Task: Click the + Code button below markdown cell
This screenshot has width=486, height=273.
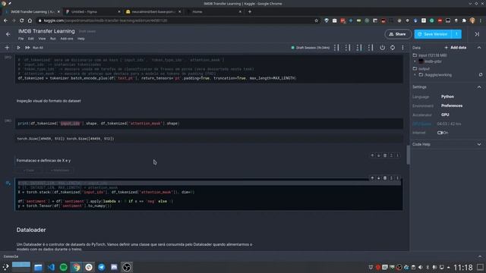Action: [29, 170]
